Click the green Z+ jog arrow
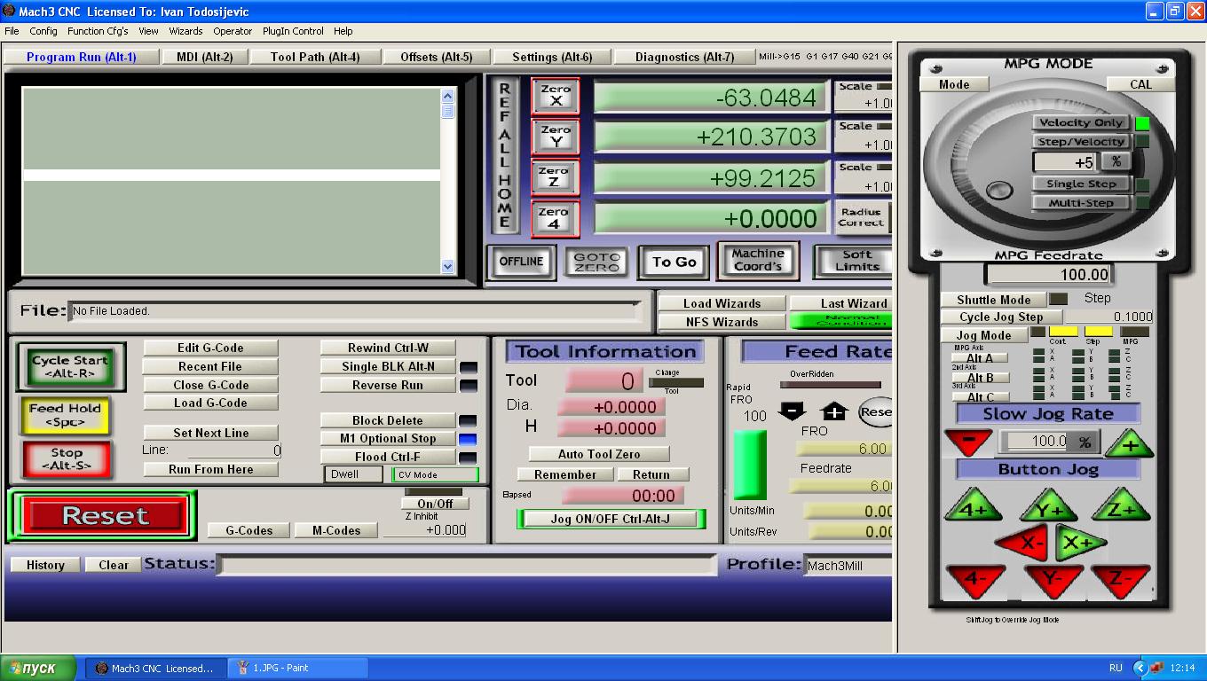1207x681 pixels. [1121, 507]
